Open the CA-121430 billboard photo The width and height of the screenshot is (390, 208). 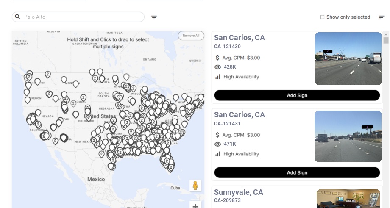click(x=348, y=58)
